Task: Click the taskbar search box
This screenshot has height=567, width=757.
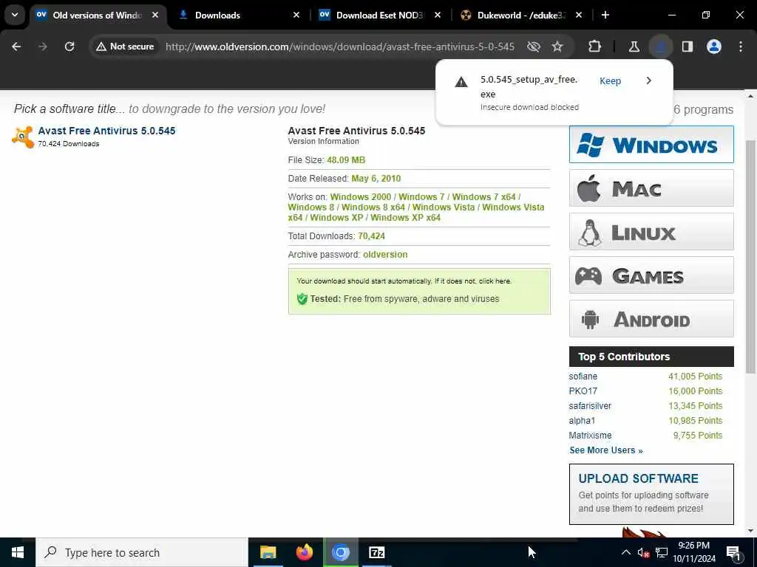Action: tap(141, 552)
